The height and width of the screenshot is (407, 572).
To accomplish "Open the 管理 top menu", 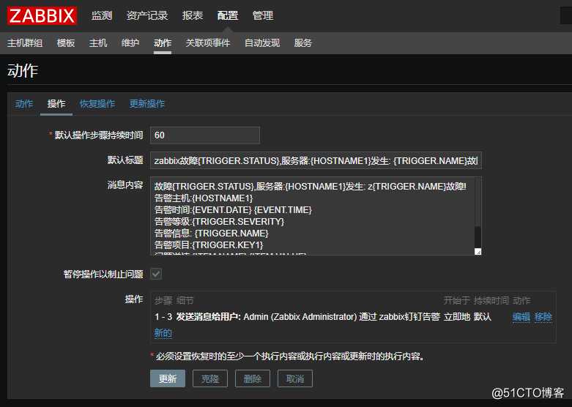I will (263, 15).
